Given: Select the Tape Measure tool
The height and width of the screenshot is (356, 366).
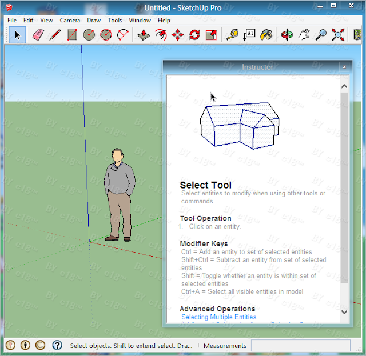Looking at the screenshot, I should tap(232, 35).
